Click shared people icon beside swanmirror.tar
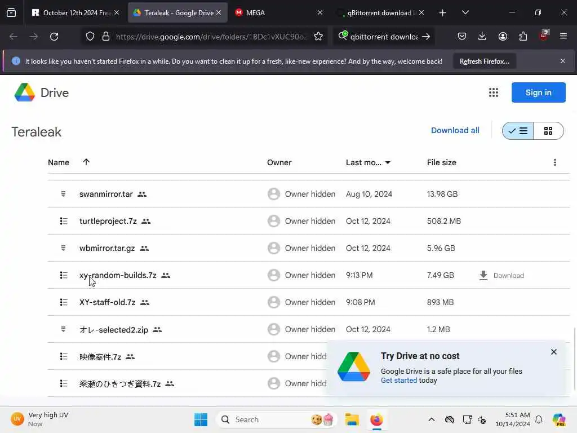577x433 pixels. pyautogui.click(x=142, y=194)
